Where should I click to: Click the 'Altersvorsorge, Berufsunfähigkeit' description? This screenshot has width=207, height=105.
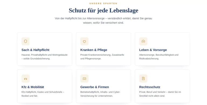[159, 57]
